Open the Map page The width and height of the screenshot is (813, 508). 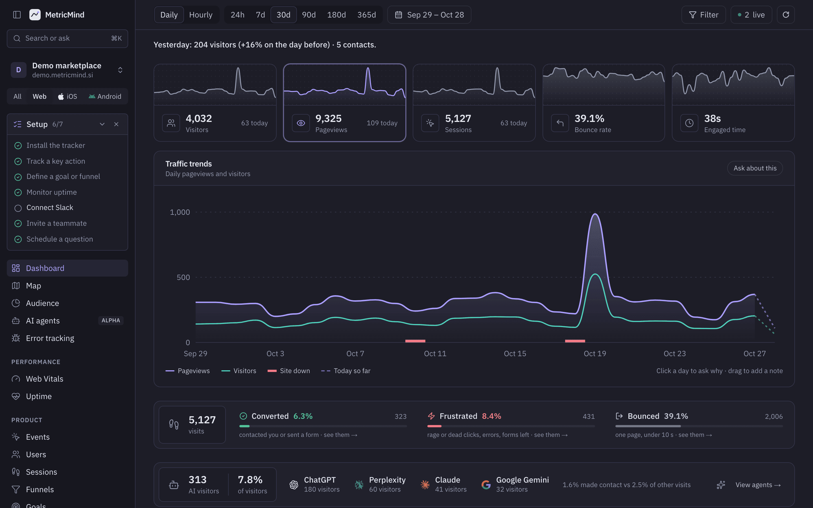click(67, 286)
